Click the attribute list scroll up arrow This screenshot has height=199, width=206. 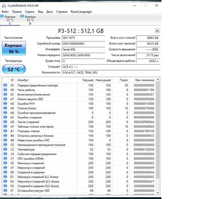[158, 80]
